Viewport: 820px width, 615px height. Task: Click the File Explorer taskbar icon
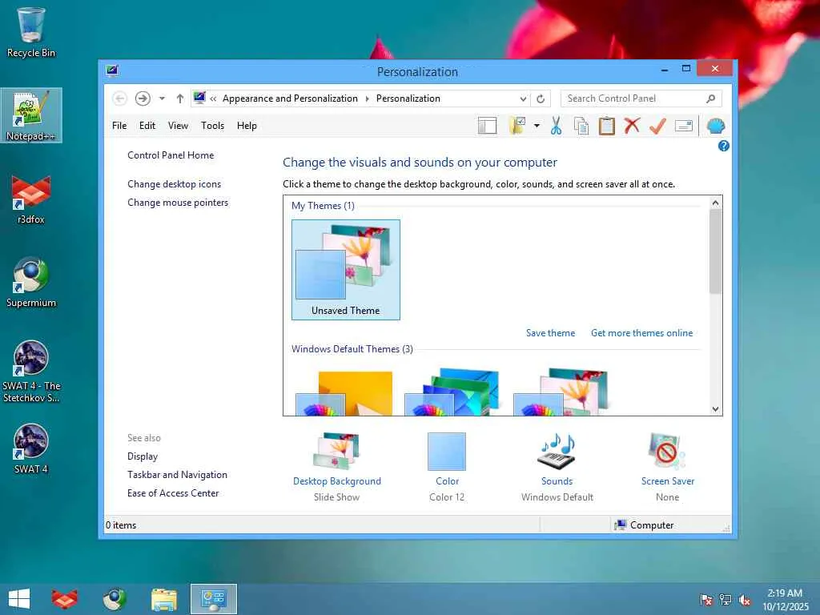[x=163, y=599]
